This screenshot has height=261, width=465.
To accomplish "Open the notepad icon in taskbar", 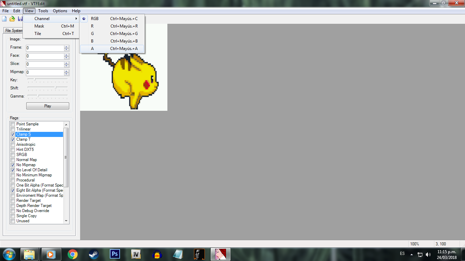I will point(178,254).
